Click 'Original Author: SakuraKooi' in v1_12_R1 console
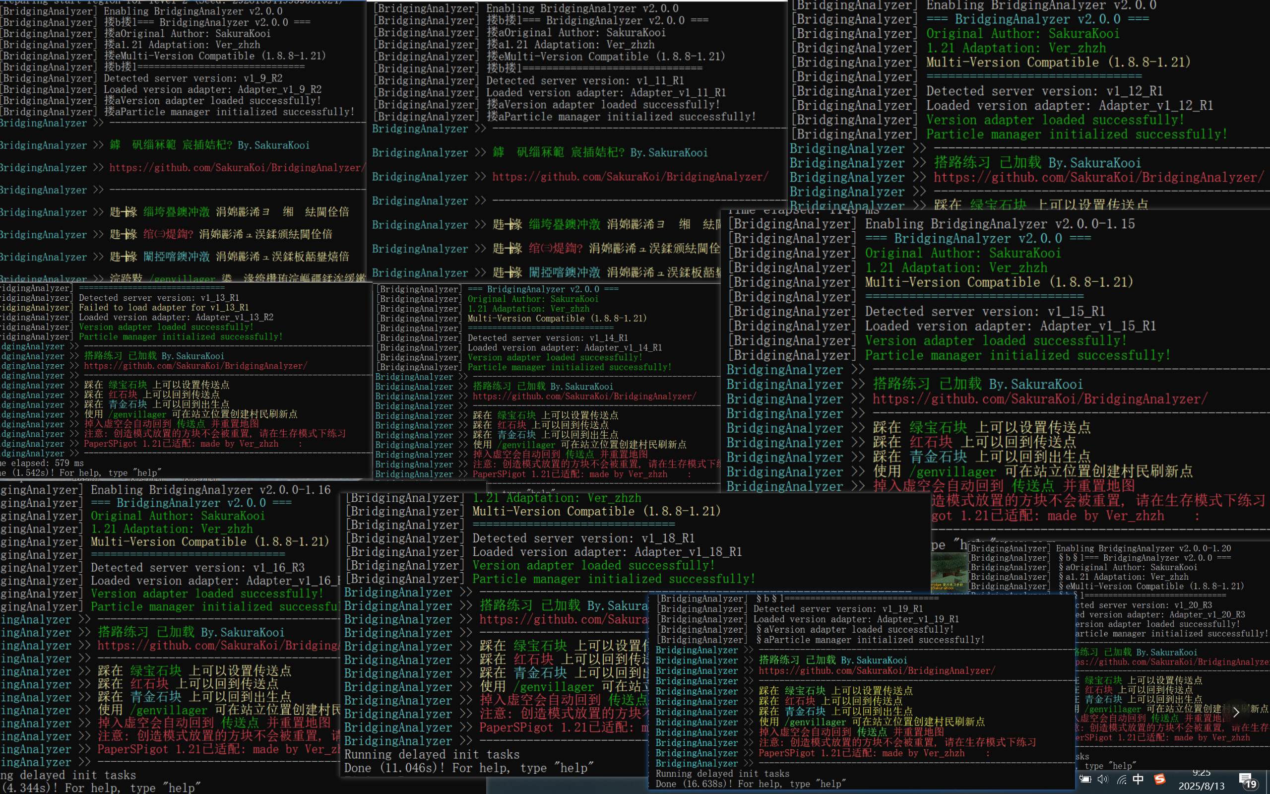Viewport: 1270px width, 794px height. click(x=1023, y=34)
